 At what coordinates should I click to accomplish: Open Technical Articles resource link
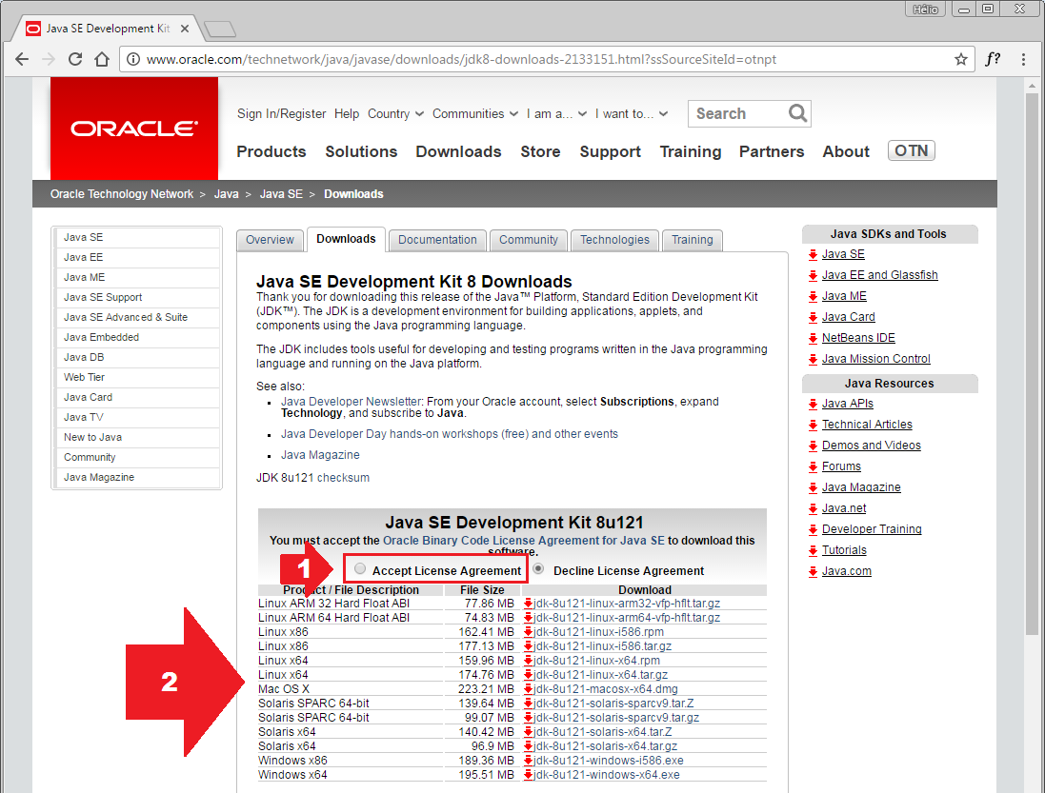[867, 425]
